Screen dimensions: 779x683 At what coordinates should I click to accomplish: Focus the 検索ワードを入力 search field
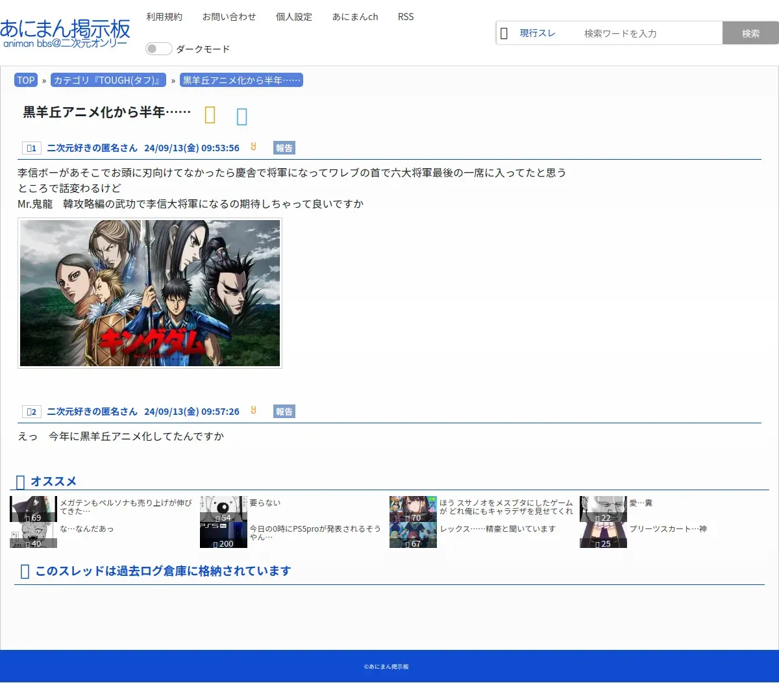pyautogui.click(x=649, y=33)
